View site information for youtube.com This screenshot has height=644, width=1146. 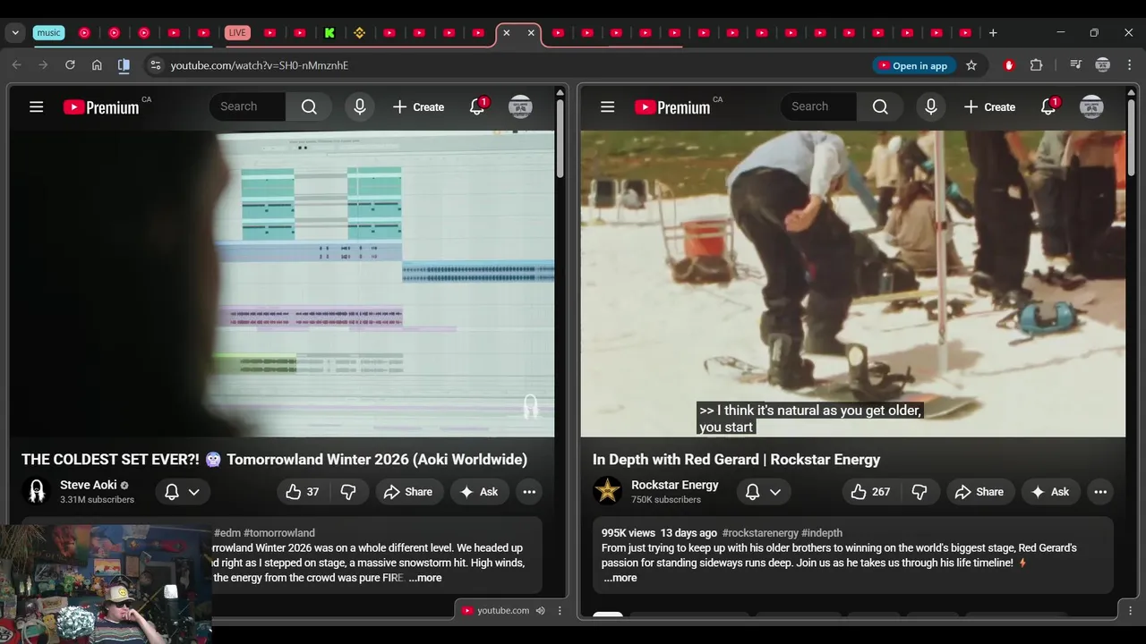[155, 65]
